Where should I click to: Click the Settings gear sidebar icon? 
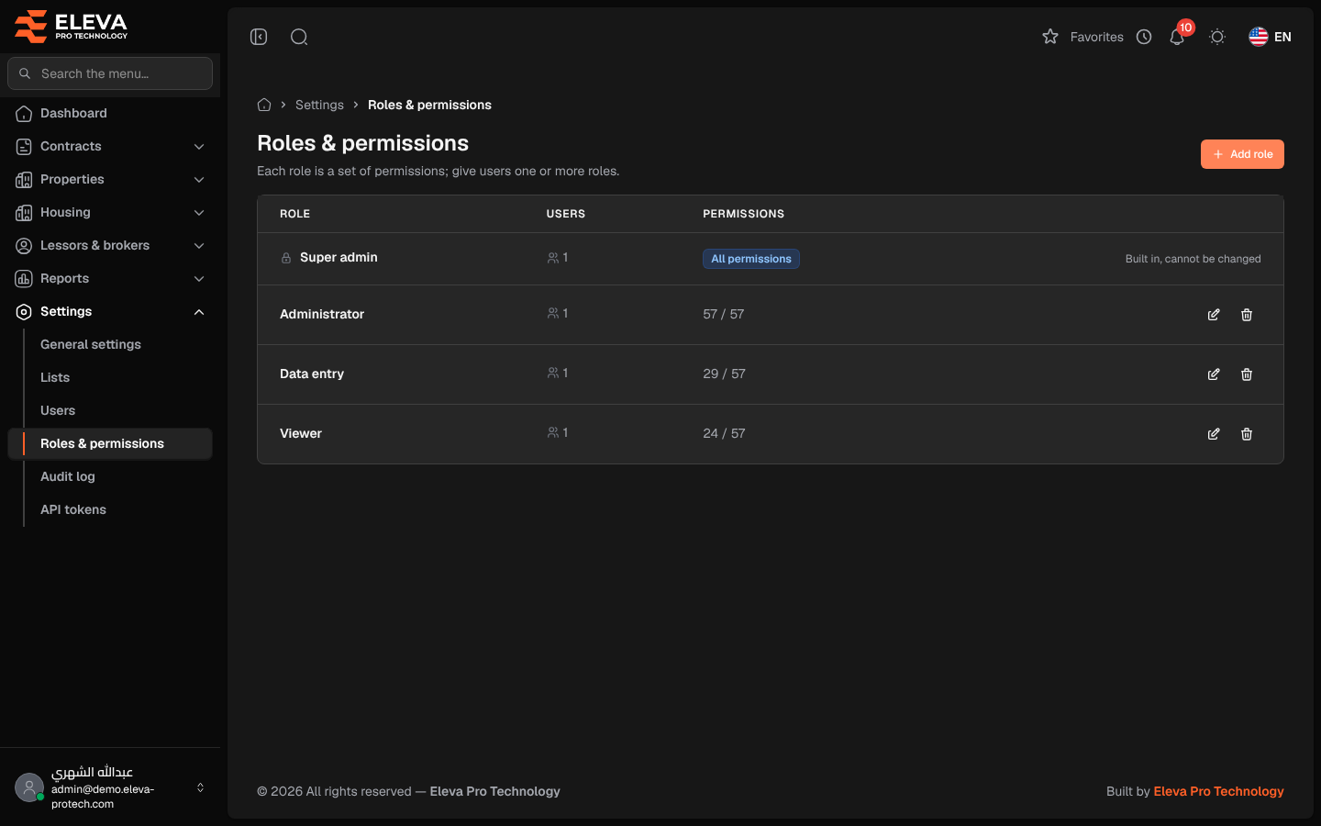tap(24, 312)
